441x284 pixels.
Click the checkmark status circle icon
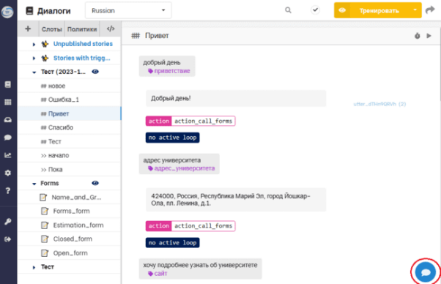click(315, 10)
